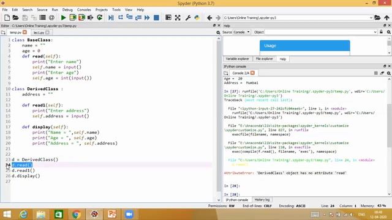Viewport: 392px width, 220px height.
Task: Open the Run menu
Action: [x=55, y=10]
